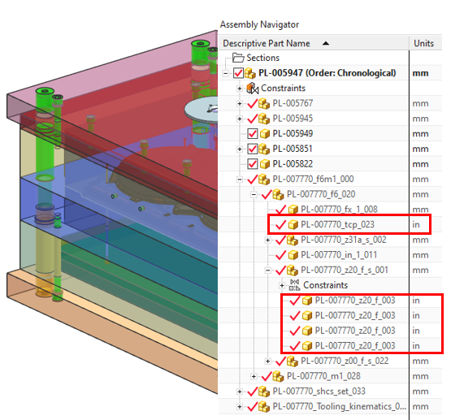Click the PL-007770_f6m1_000 assembly icon

click(264, 180)
